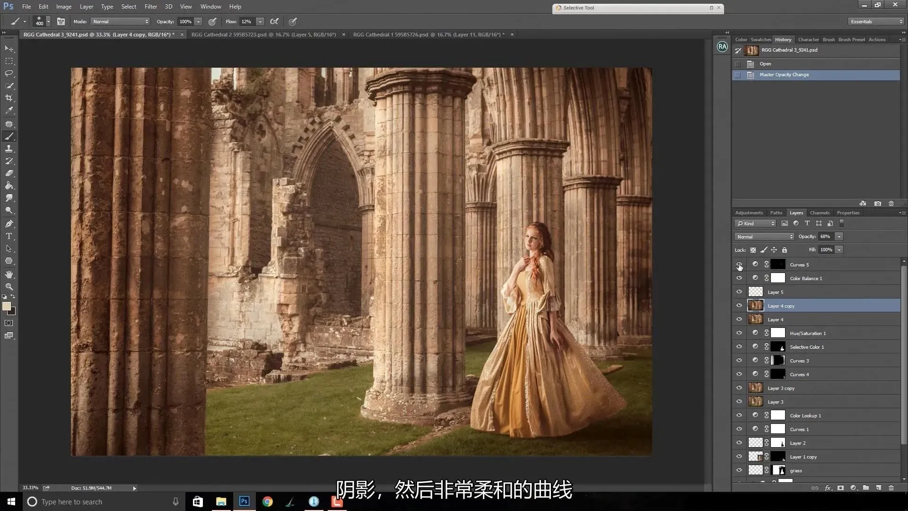Hide the Hue/Saturation 1 layer

[x=739, y=333]
